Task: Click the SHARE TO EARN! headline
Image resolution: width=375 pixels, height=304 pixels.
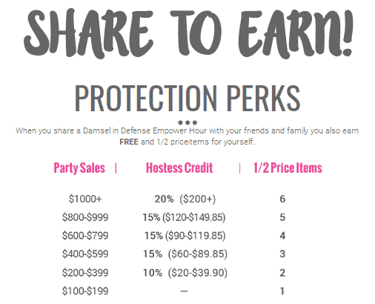Action: [x=188, y=32]
